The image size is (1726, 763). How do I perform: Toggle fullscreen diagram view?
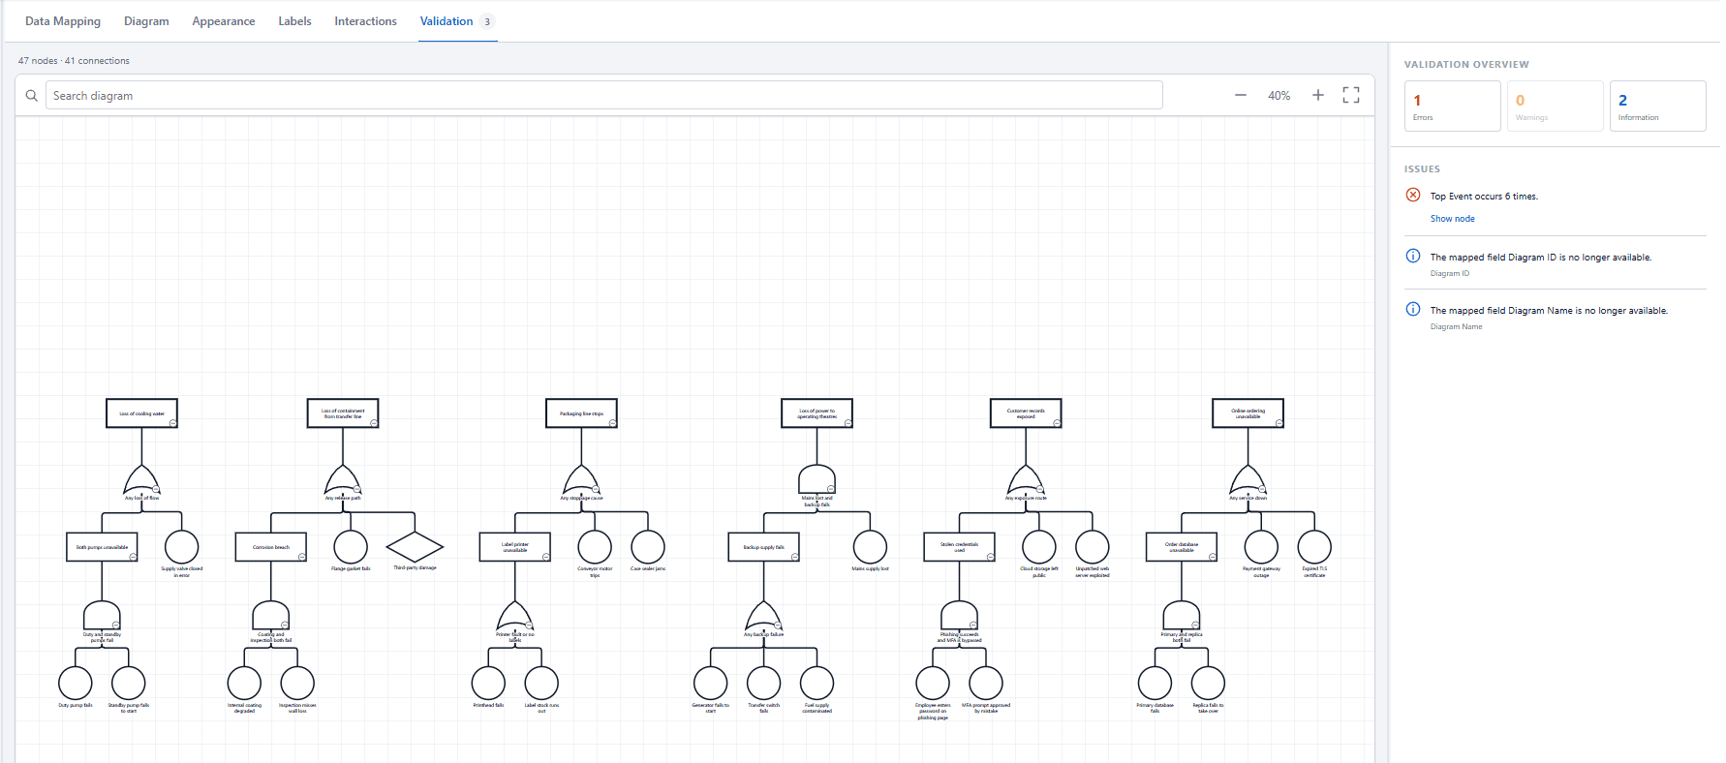point(1351,95)
